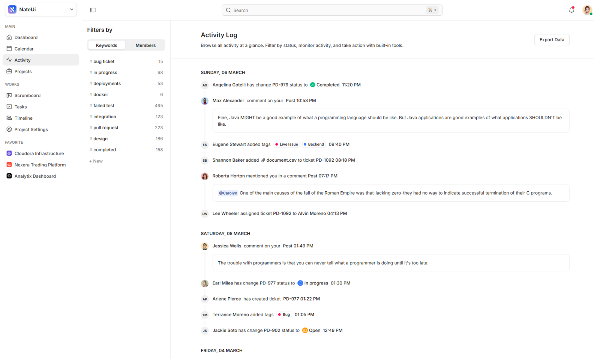Image resolution: width=594 pixels, height=359 pixels.
Task: Click the Bug tag
Action: (x=284, y=314)
